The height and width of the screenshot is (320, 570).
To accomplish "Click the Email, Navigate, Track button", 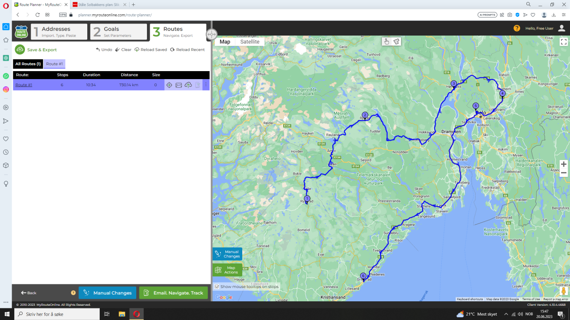I will (173, 293).
